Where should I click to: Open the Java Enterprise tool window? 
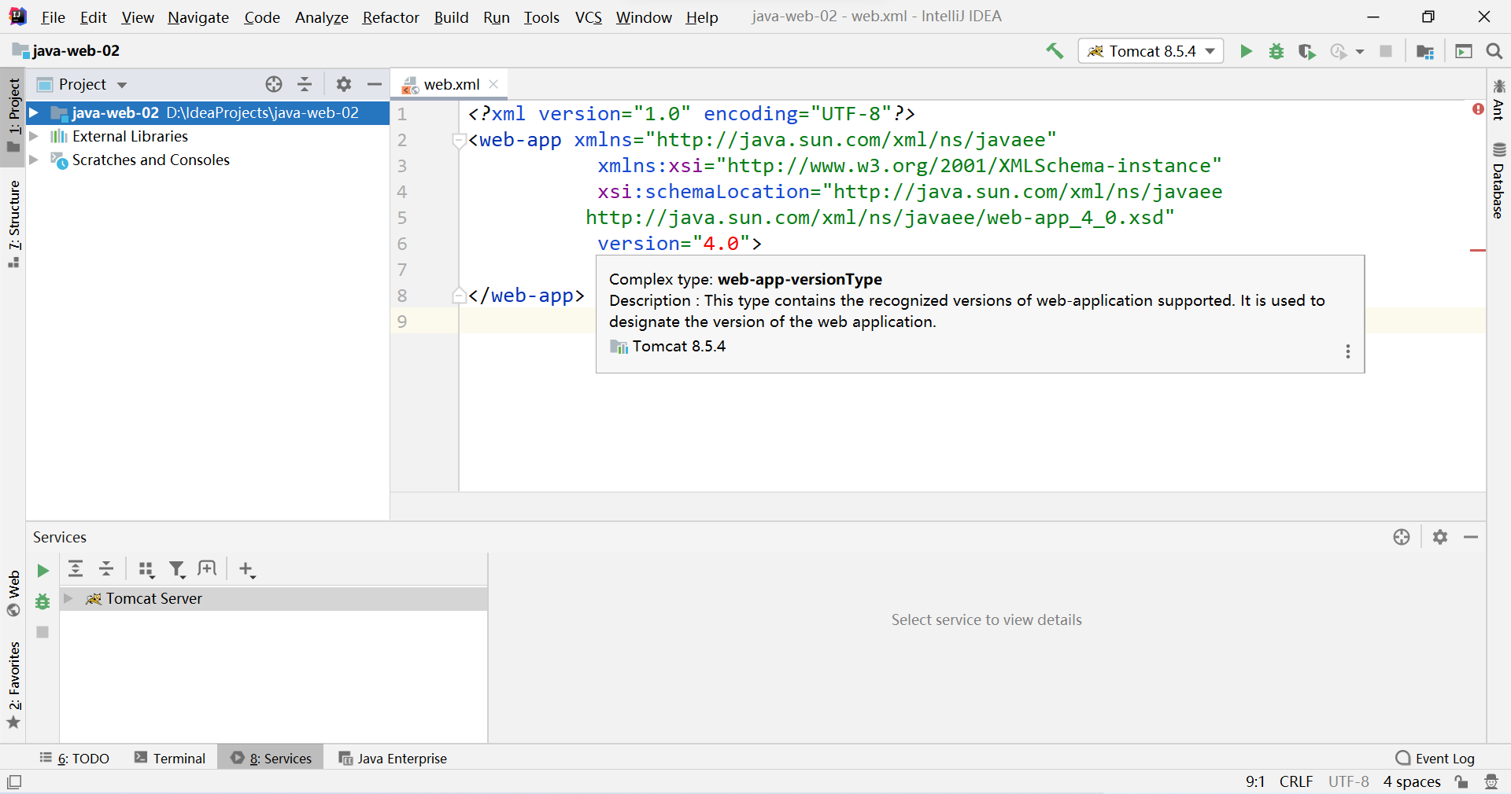click(393, 758)
